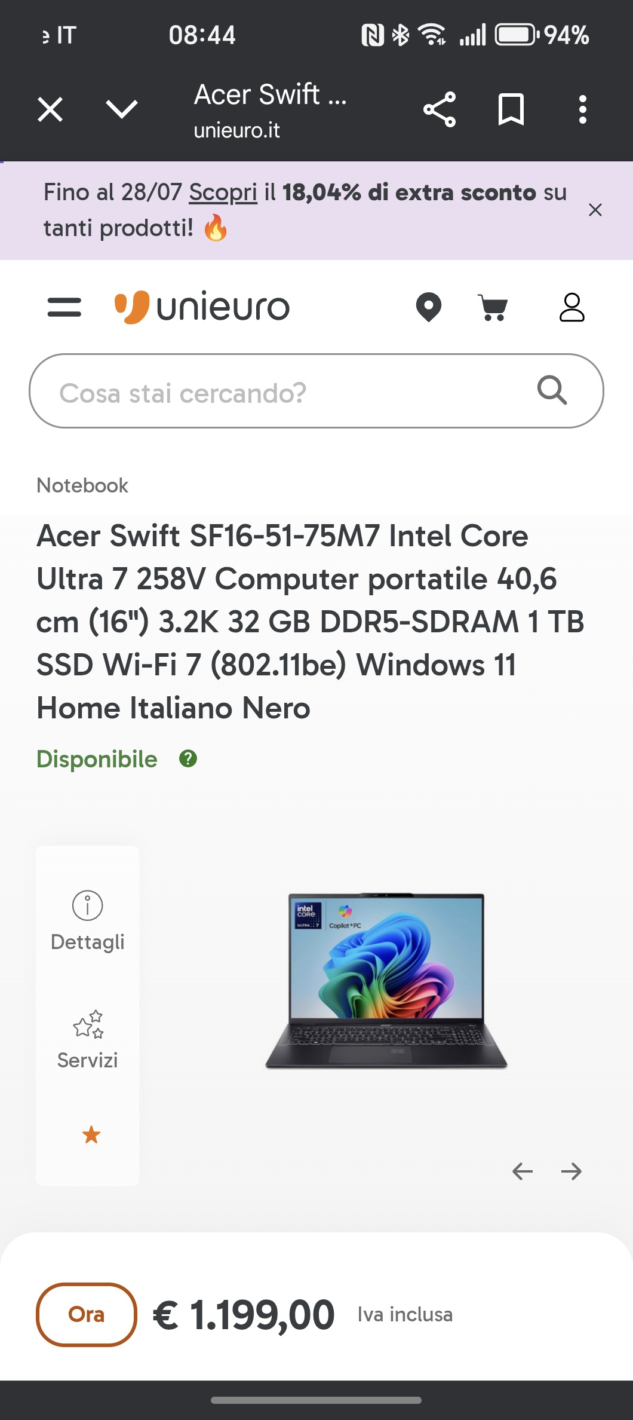The image size is (633, 1420).
Task: Tap the search magnifier icon
Action: pyautogui.click(x=552, y=391)
